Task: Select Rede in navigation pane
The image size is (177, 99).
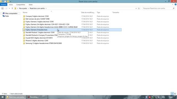Action: [x=7, y=16]
